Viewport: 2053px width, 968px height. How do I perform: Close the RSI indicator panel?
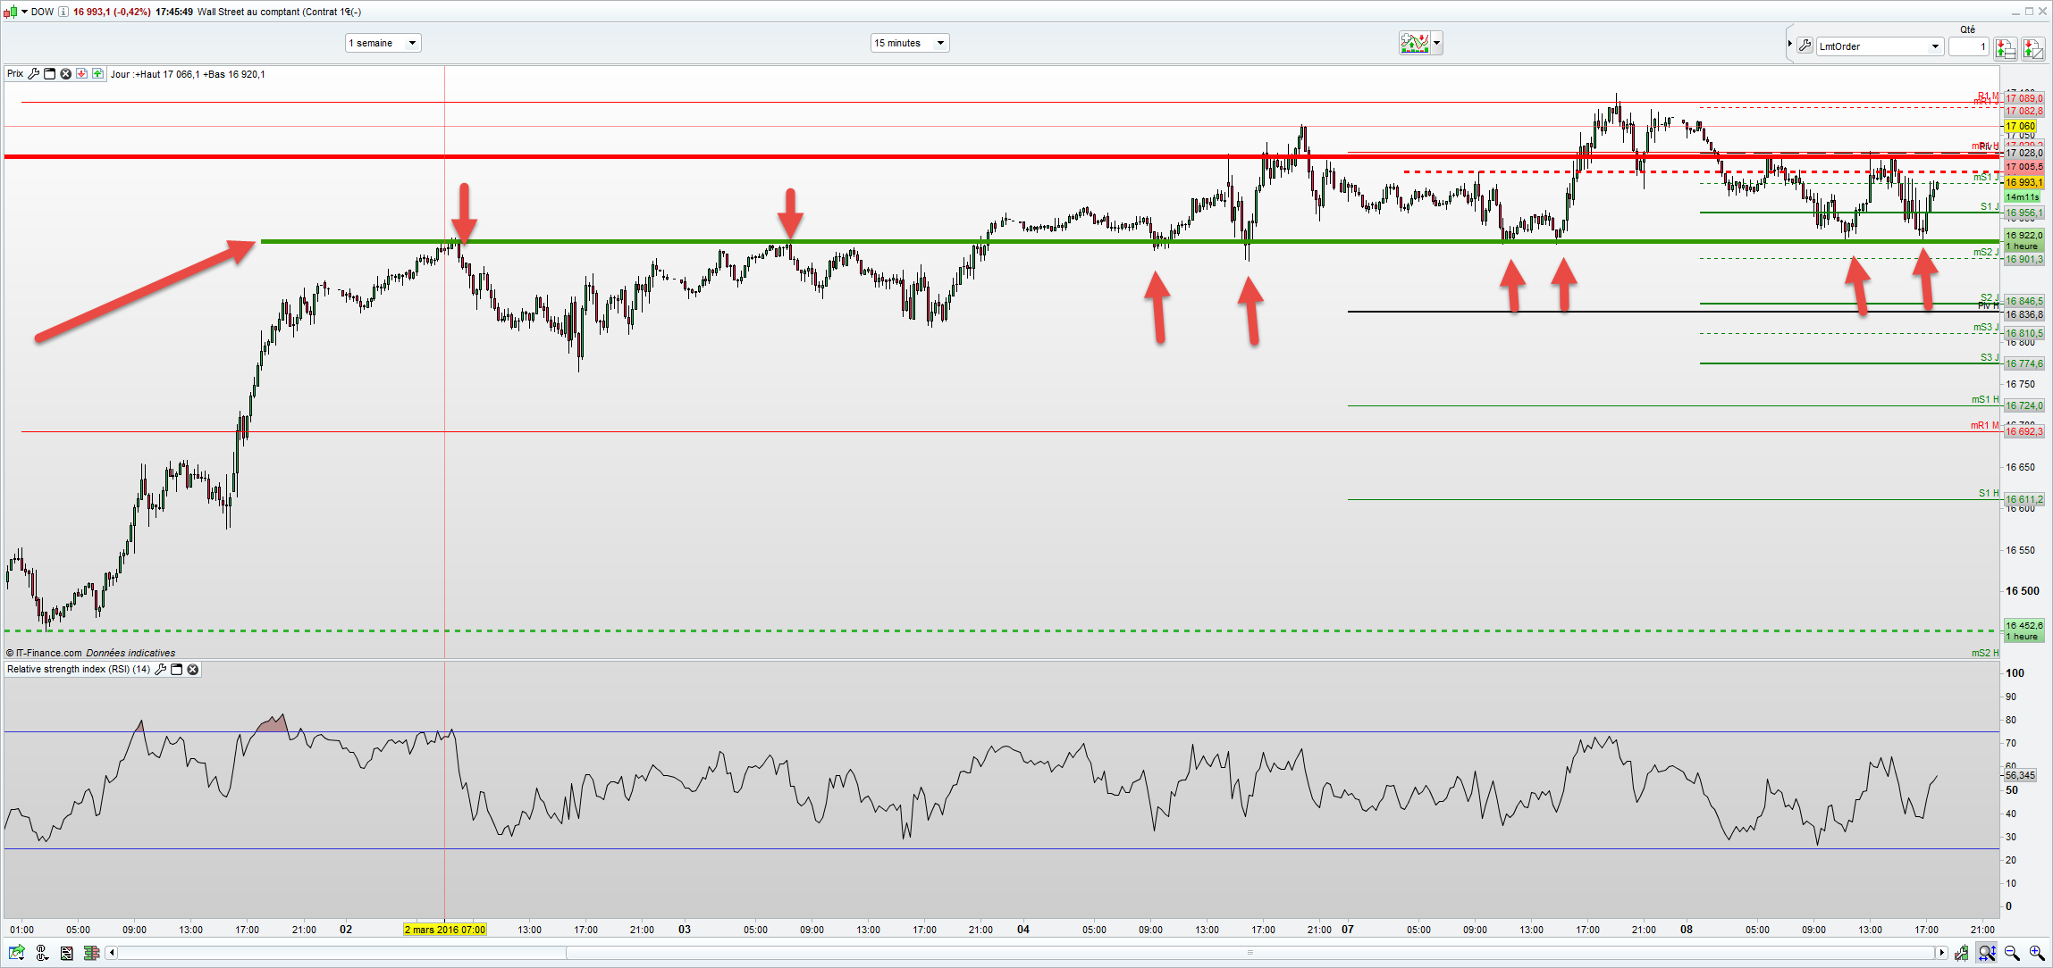[x=193, y=669]
